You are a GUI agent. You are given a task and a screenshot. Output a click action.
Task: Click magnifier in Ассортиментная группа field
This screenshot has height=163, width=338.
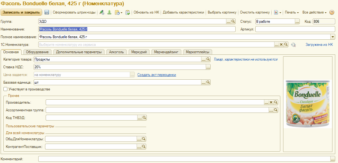[276, 110]
